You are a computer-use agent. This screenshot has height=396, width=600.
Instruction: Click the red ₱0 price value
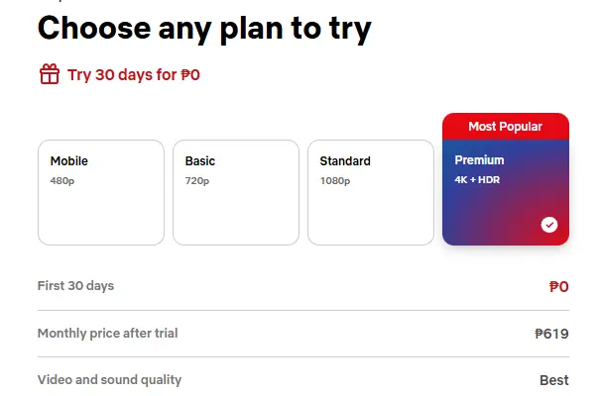coord(558,286)
